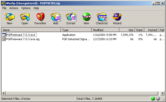Screen dimensions: 166x102
Task: Select the file PGPfreeware 7.0.3.exe.sig
Action: 23,39
